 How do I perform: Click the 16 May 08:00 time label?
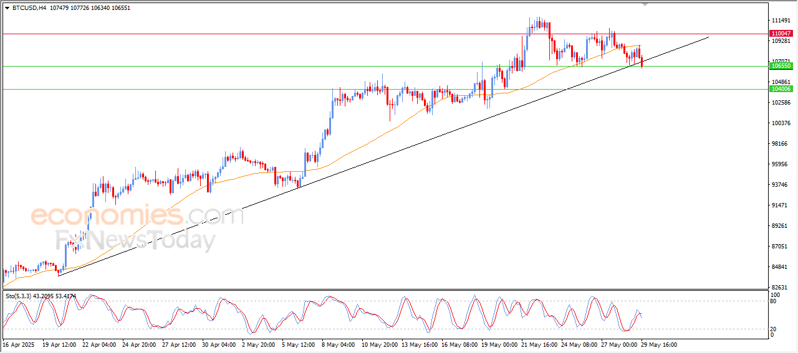pos(458,344)
